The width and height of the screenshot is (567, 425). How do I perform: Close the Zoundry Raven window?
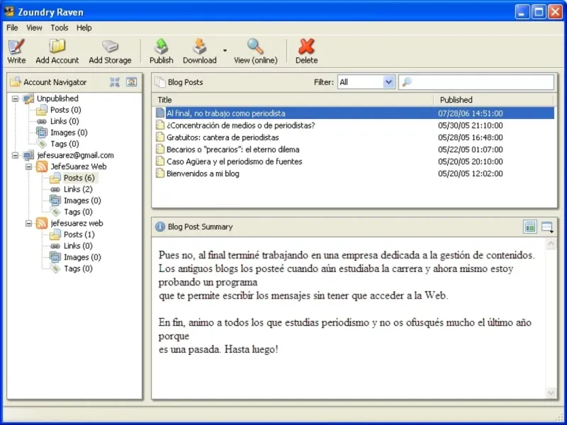[x=555, y=12]
